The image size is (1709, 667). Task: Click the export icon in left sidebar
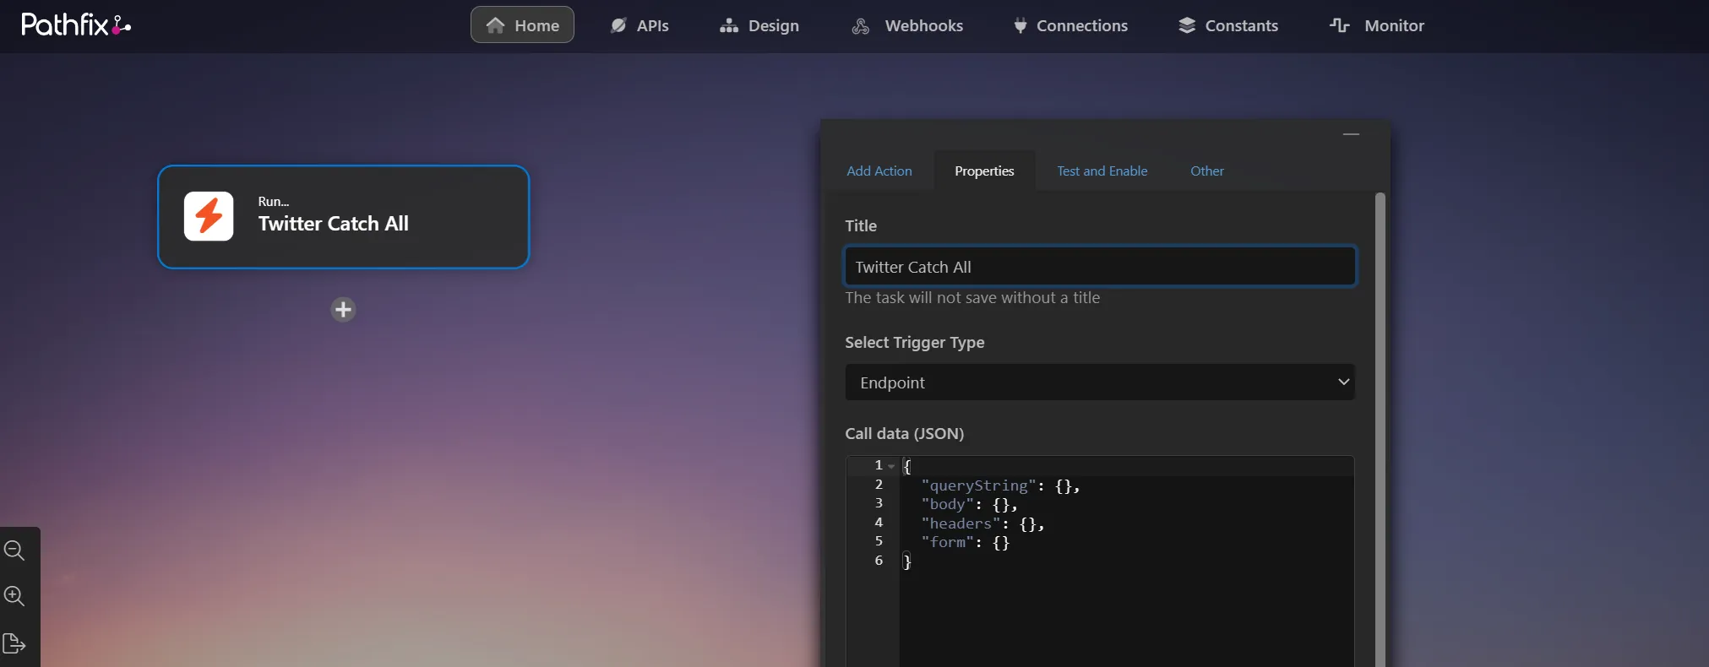point(14,643)
